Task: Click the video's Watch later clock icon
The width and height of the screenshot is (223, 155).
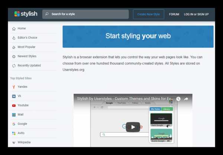Action: (x=178, y=99)
